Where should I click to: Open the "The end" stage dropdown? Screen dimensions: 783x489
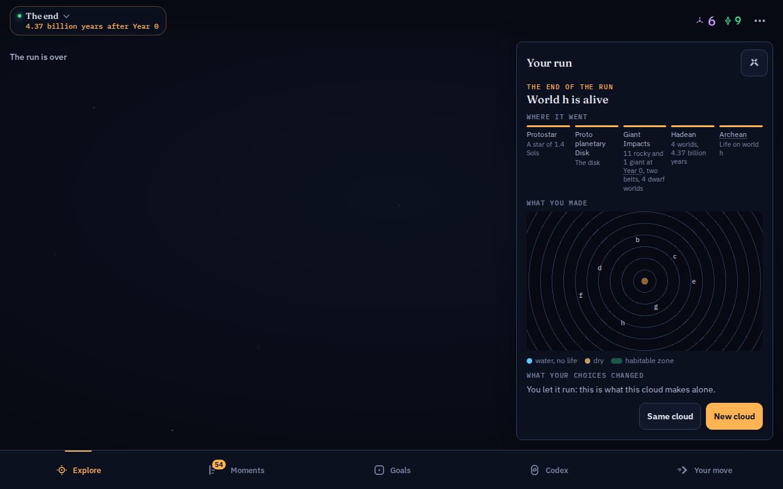pos(87,21)
